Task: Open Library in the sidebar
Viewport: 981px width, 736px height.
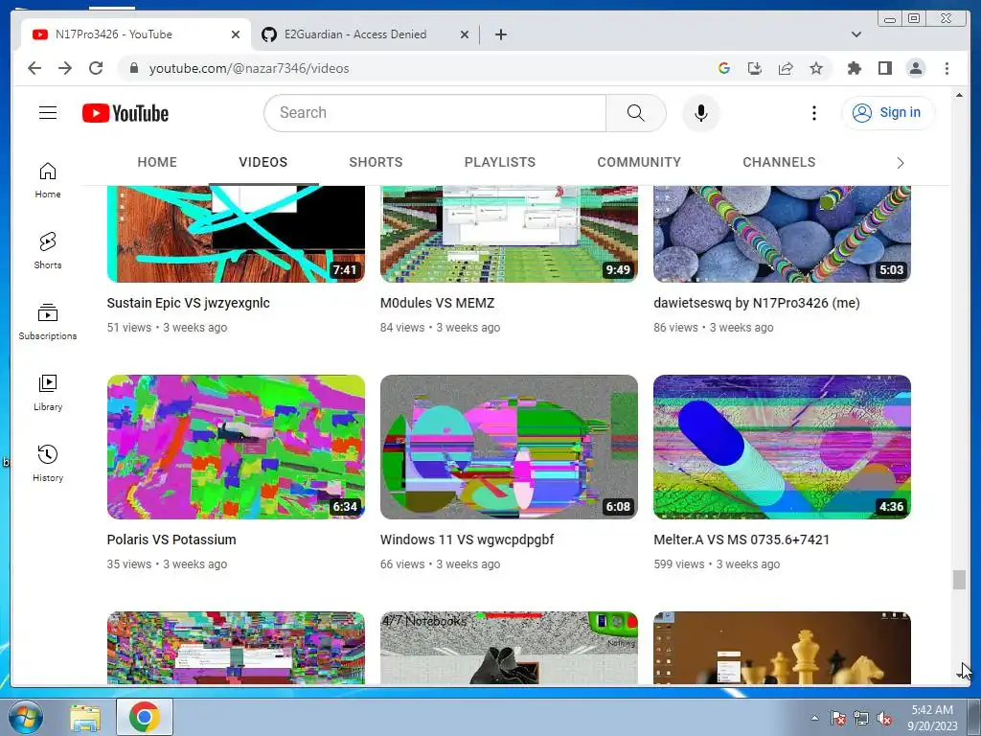Action: pos(48,392)
